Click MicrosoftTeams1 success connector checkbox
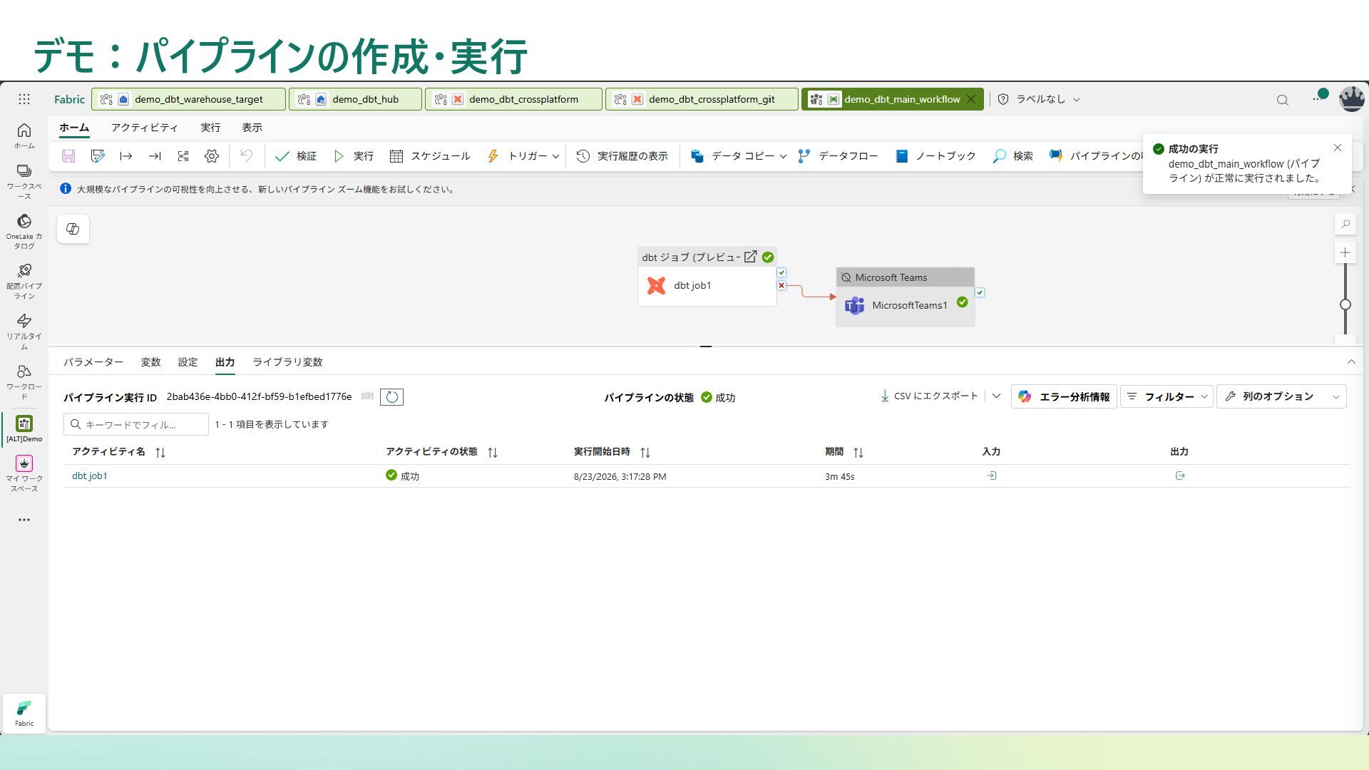Viewport: 1369px width, 770px height. [980, 292]
